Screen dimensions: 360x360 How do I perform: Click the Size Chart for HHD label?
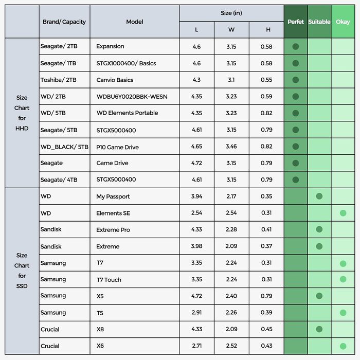click(22, 113)
